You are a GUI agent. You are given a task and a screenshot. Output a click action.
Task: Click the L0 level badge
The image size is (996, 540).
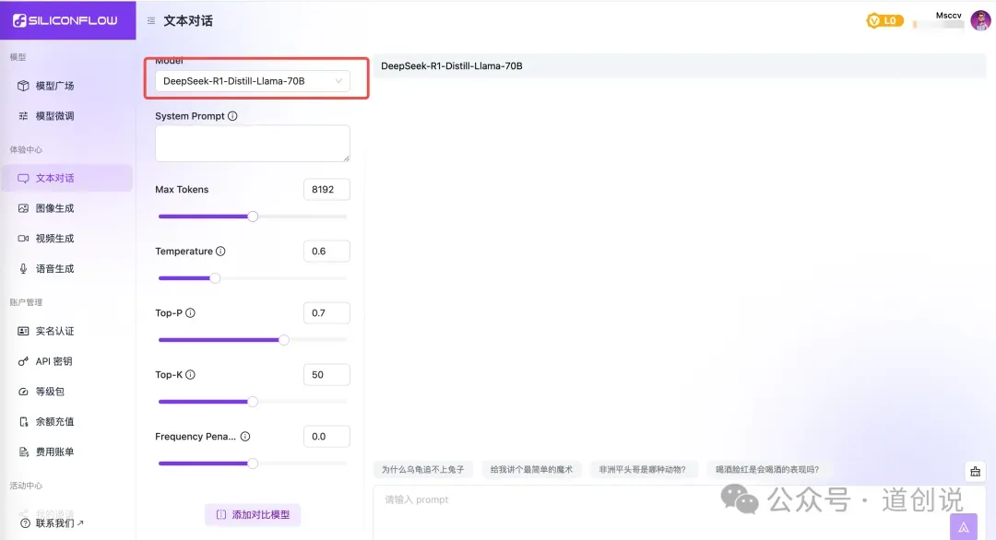point(884,21)
